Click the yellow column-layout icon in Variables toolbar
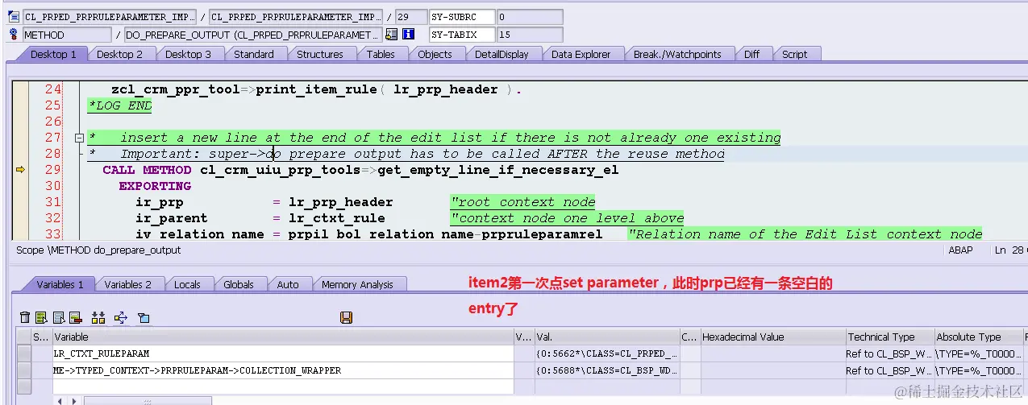Image resolution: width=1028 pixels, height=405 pixels. (x=98, y=318)
